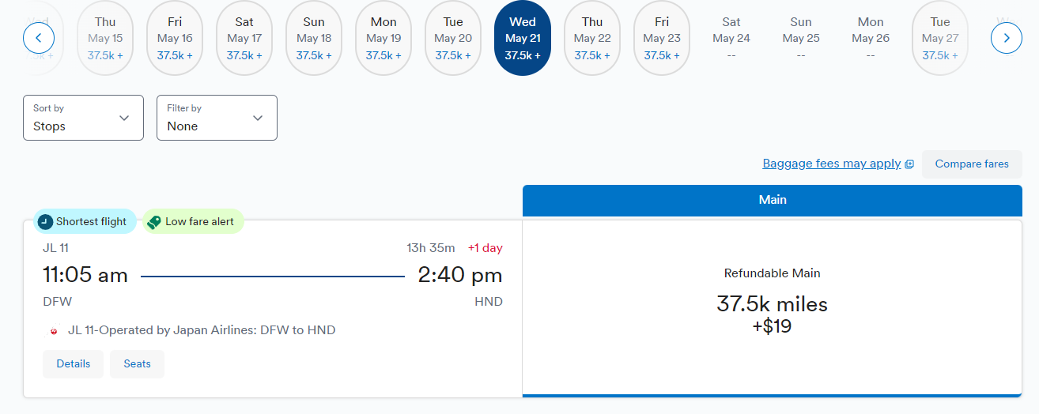
Task: Open the Baggage fees may apply link
Action: pos(832,164)
